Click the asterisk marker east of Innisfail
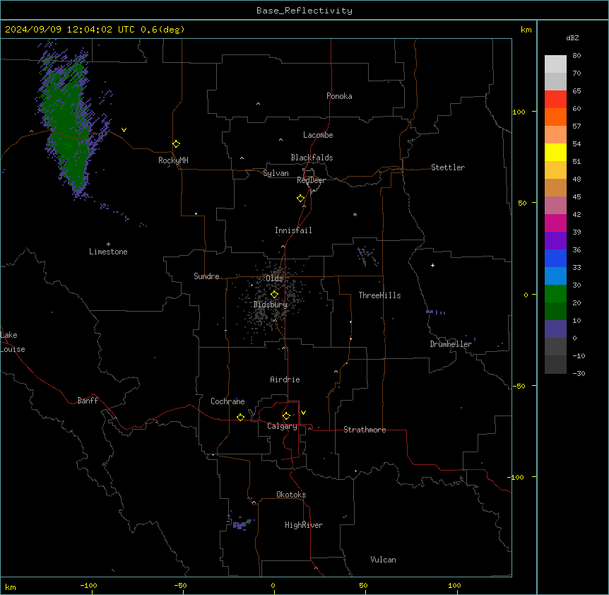The image size is (609, 595). click(x=355, y=214)
